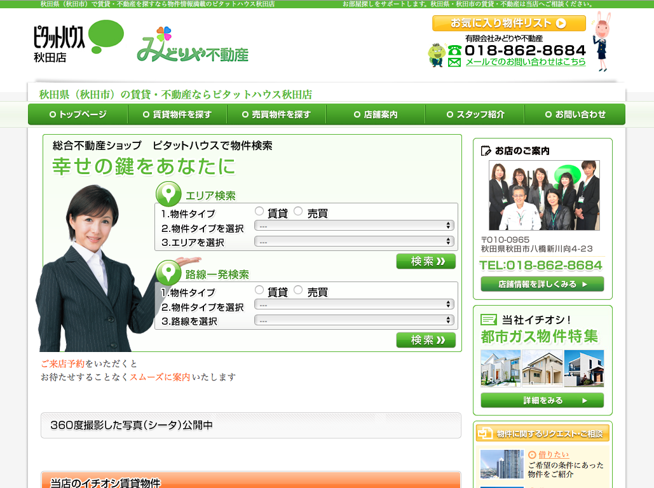
Task: Click the mail envelope inquiry icon
Action: 454,62
